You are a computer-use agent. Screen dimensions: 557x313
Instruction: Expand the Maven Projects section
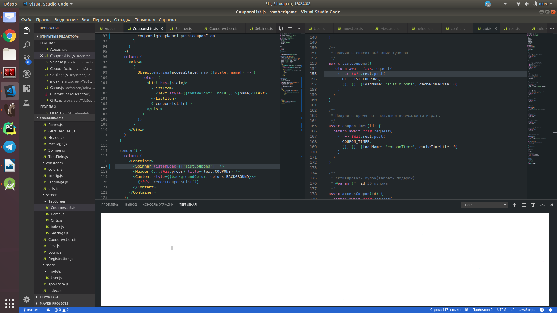pyautogui.click(x=65, y=303)
